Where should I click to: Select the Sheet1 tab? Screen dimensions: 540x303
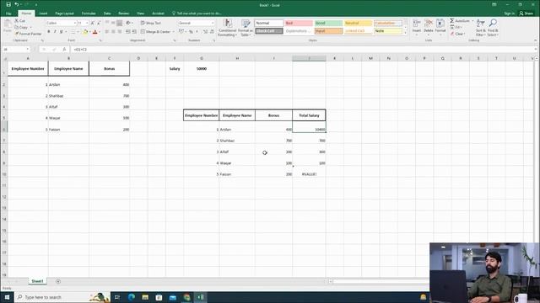(x=37, y=281)
